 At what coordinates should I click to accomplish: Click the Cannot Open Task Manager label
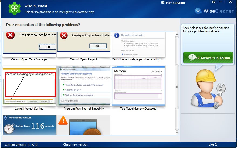click(x=29, y=59)
